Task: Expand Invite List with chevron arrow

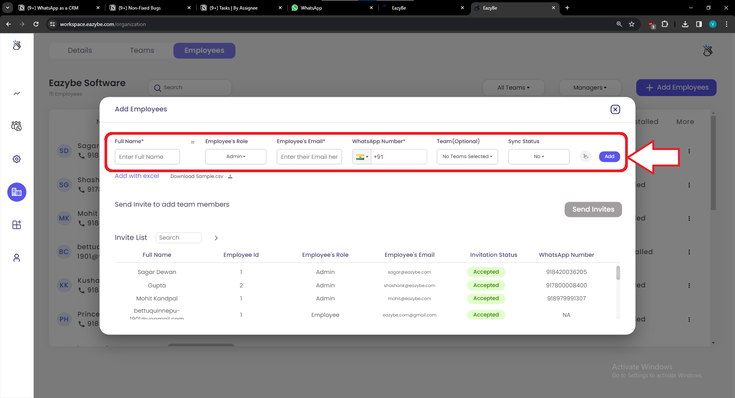Action: tap(216, 238)
